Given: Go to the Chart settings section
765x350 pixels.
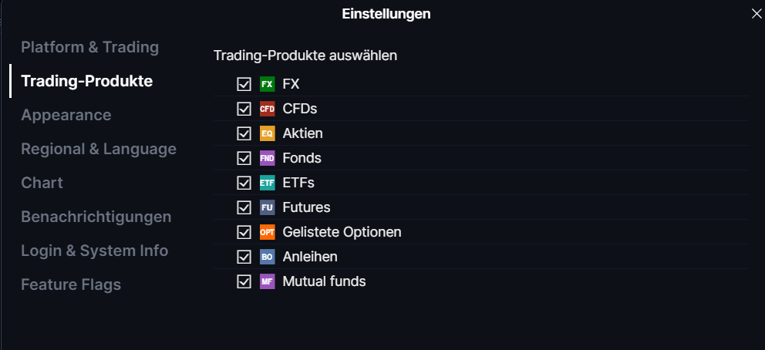Looking at the screenshot, I should click(42, 183).
